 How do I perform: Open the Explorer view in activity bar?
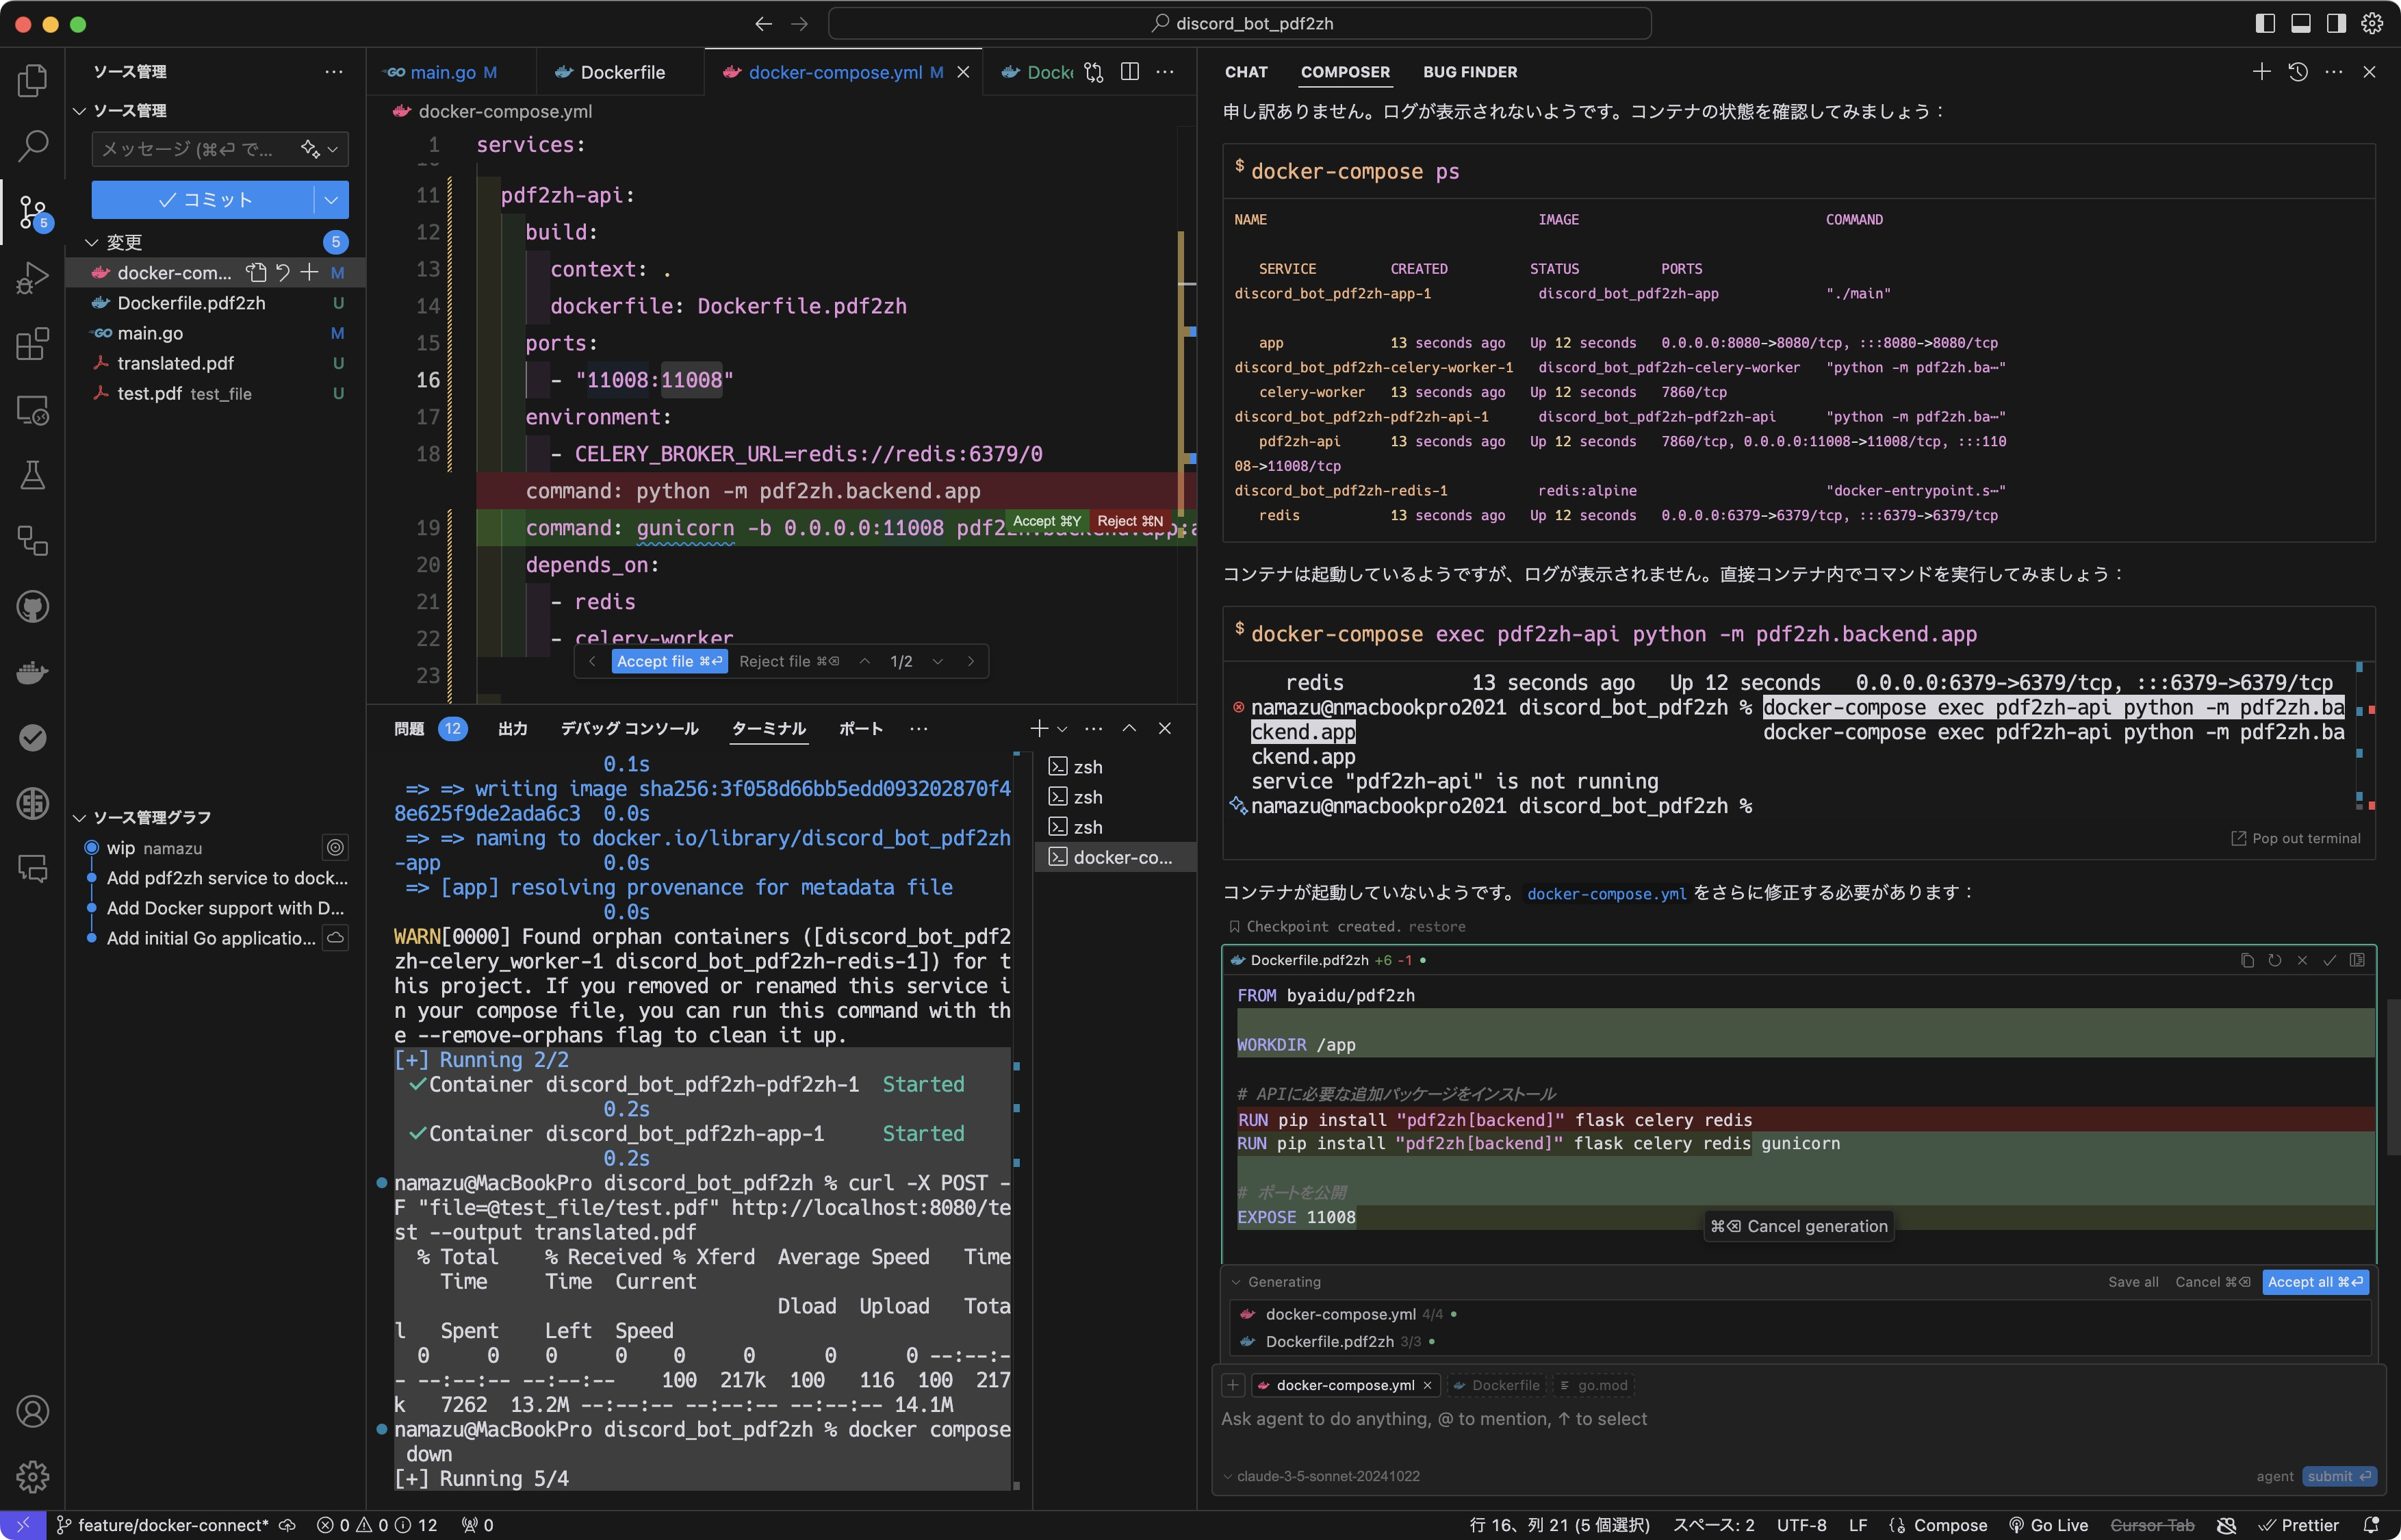coord(32,81)
